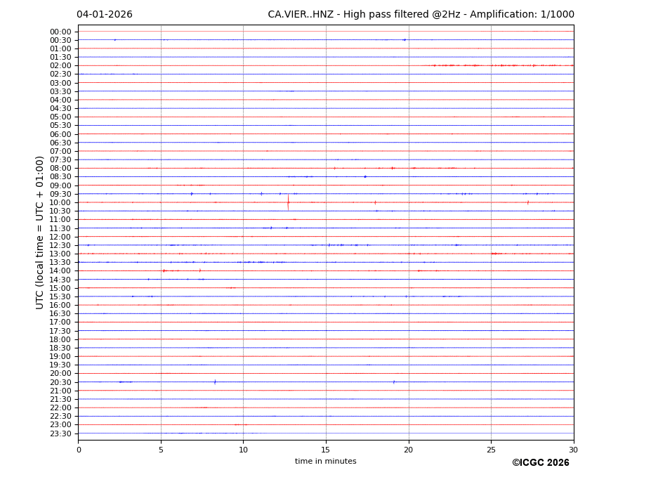Click the blue spike on 20:30 trace near minute 19
This screenshot has height=489, width=651.
(394, 382)
